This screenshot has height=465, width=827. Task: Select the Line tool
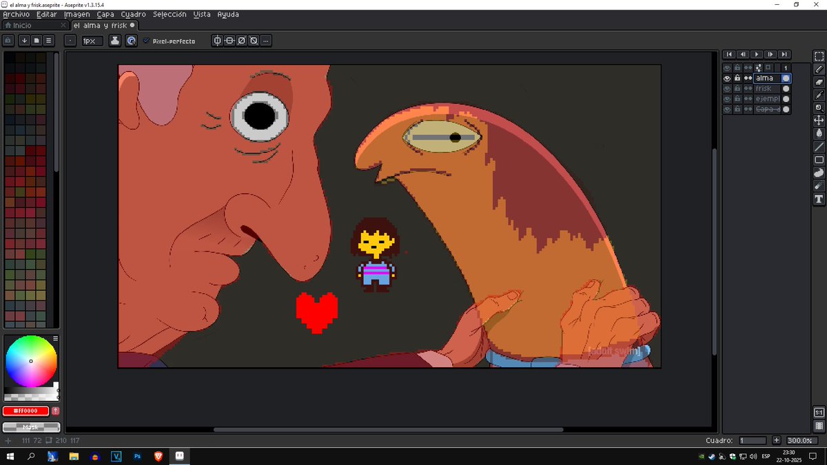[819, 147]
